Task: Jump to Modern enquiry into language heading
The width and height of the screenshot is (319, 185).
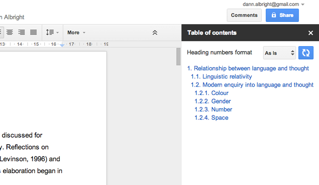Action: [x=252, y=85]
